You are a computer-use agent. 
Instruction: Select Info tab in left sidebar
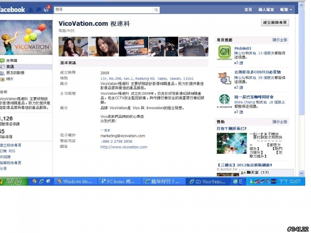coord(26,67)
